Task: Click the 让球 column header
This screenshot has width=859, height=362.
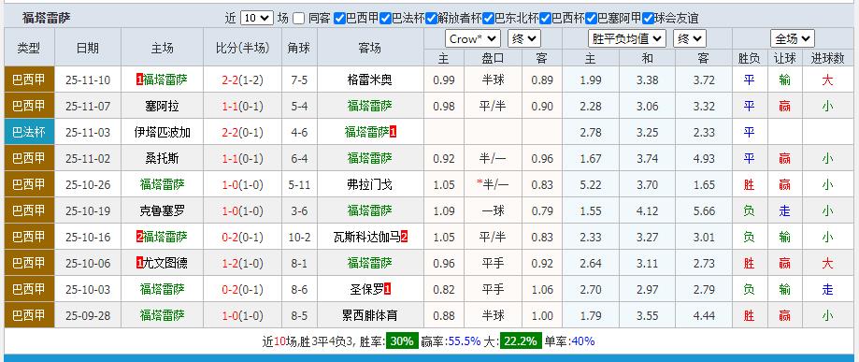Action: 784,58
